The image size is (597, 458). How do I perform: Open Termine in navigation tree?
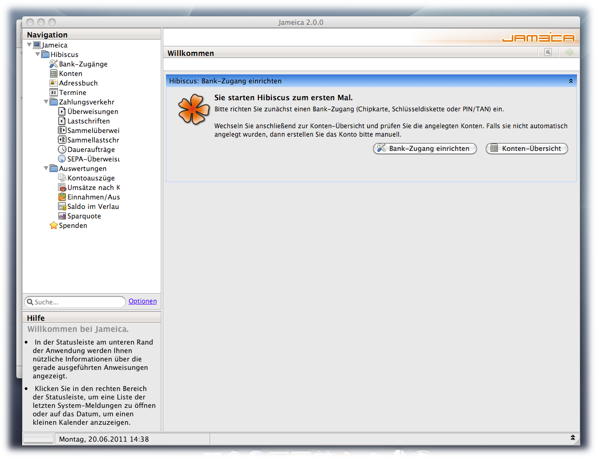point(72,92)
